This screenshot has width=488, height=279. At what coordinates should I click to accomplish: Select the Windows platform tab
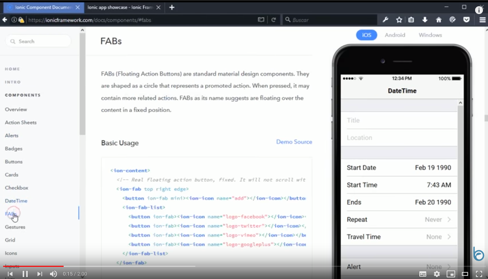click(430, 35)
